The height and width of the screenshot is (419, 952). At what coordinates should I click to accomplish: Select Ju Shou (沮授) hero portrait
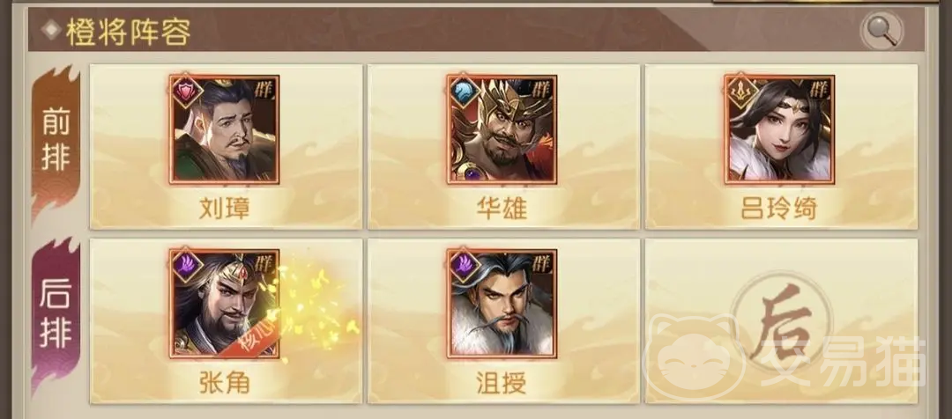pos(502,303)
